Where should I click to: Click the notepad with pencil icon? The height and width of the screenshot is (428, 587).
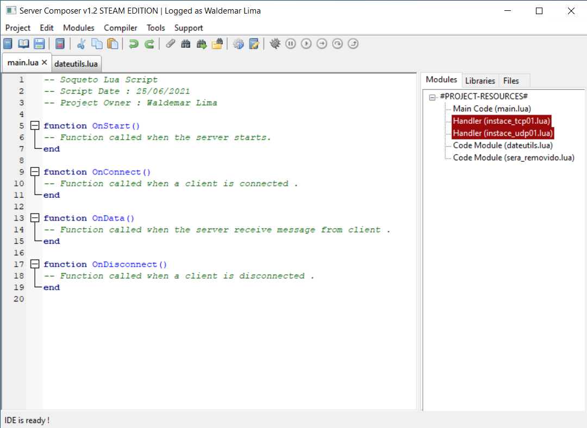click(x=254, y=44)
